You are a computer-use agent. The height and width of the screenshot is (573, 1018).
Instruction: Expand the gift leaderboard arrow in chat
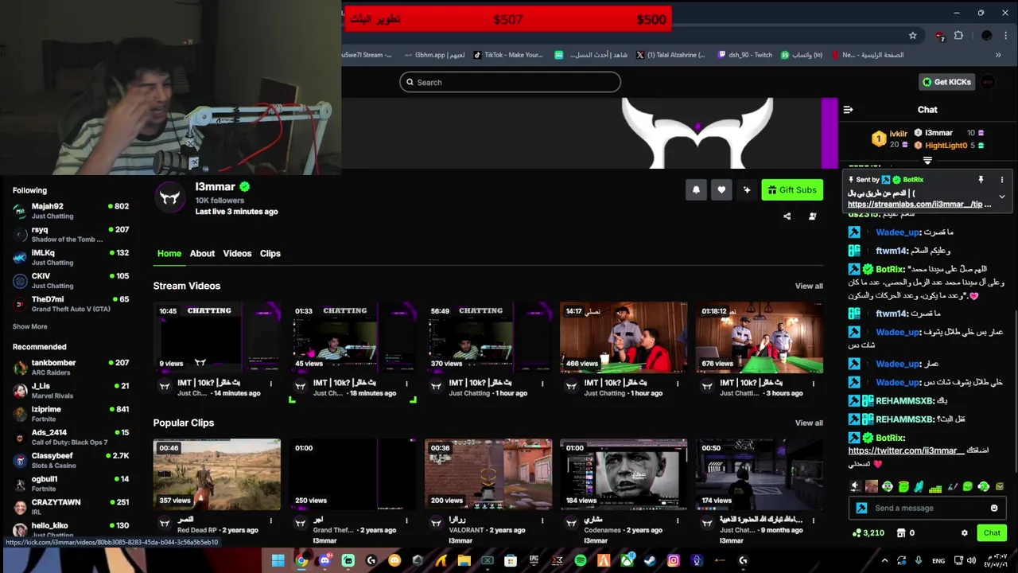(927, 161)
